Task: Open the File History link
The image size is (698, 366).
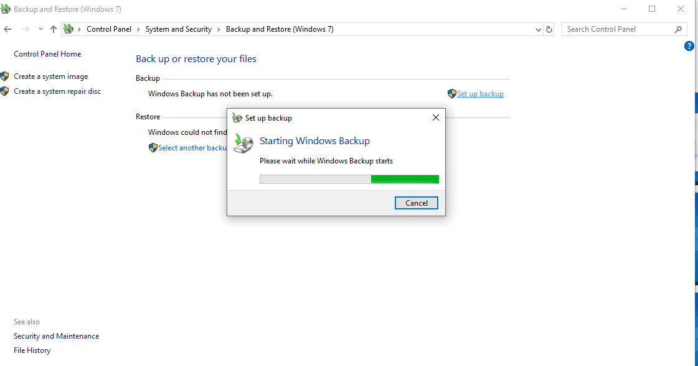Action: click(x=32, y=350)
